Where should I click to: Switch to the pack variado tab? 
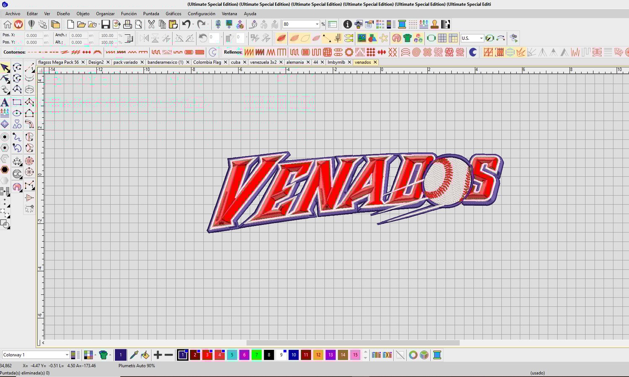click(x=125, y=62)
